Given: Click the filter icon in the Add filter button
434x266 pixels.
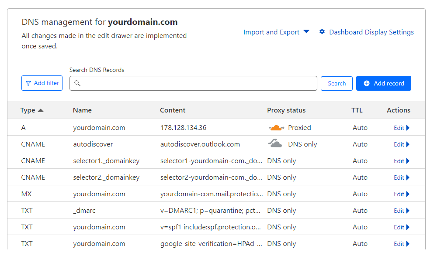Looking at the screenshot, I should (29, 83).
